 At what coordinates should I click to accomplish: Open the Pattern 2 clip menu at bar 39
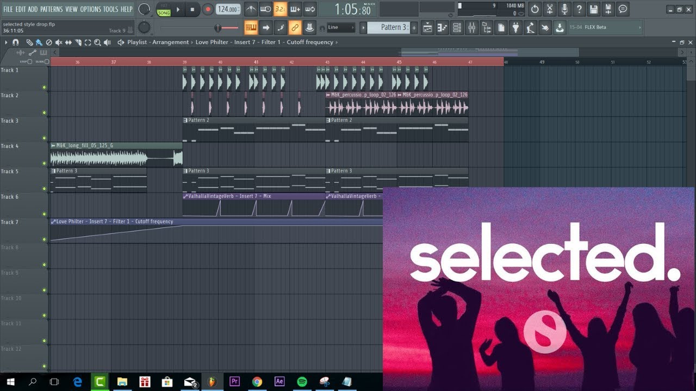coord(185,120)
